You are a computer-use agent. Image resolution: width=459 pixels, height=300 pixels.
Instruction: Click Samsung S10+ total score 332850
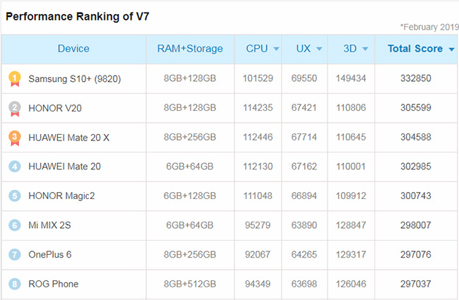pos(416,78)
